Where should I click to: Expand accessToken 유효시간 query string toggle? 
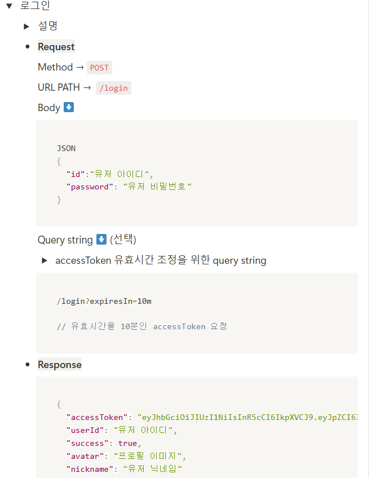click(44, 260)
